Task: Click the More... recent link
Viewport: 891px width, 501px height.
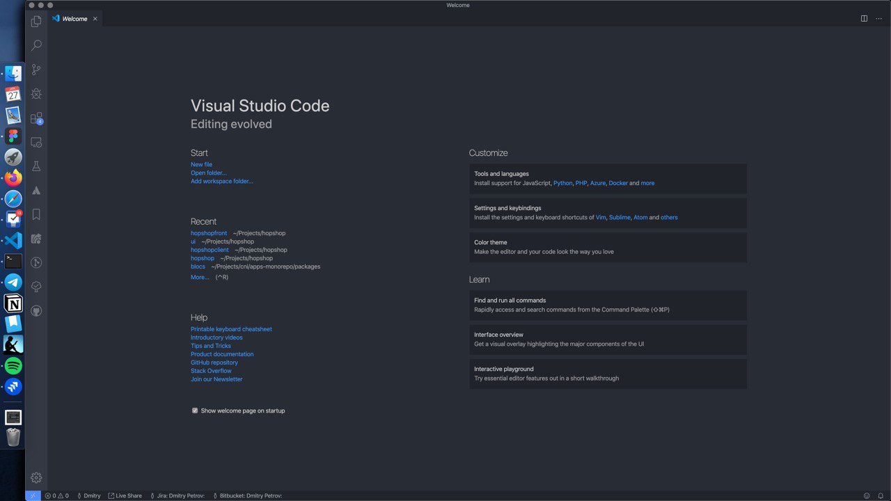Action: pos(200,278)
